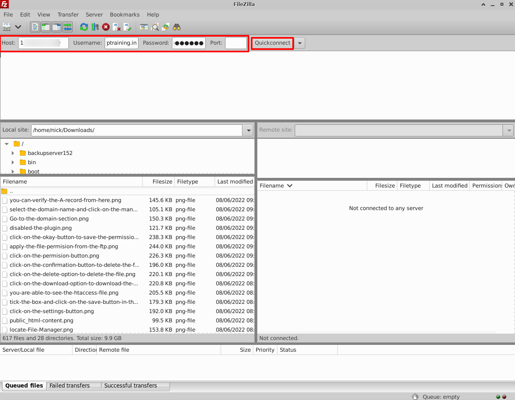Image resolution: width=515 pixels, height=400 pixels.
Task: Sort remote list by Filename header
Action: [x=312, y=186]
